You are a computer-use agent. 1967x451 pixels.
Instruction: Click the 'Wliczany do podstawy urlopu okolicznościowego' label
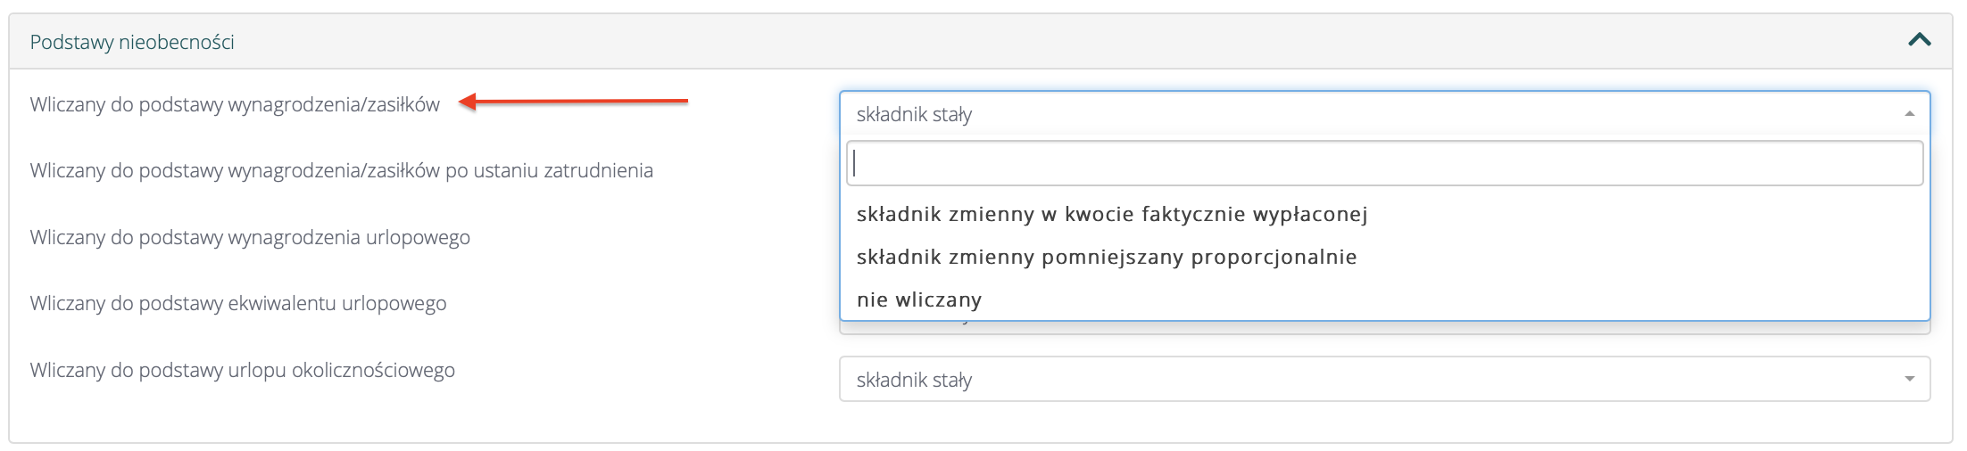click(242, 370)
